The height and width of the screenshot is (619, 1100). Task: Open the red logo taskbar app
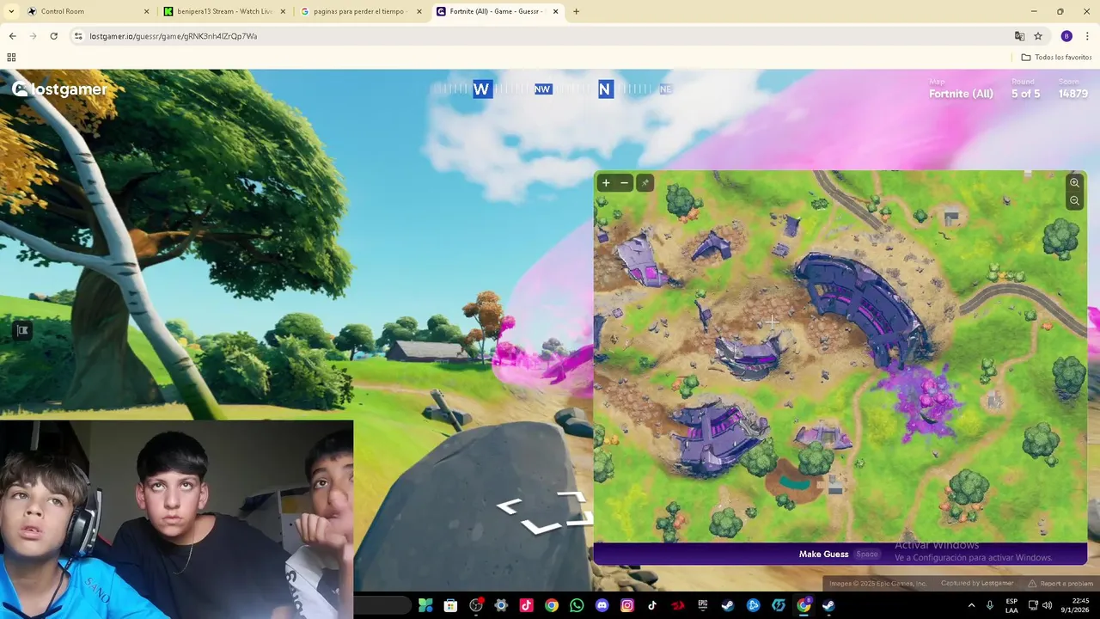click(678, 605)
